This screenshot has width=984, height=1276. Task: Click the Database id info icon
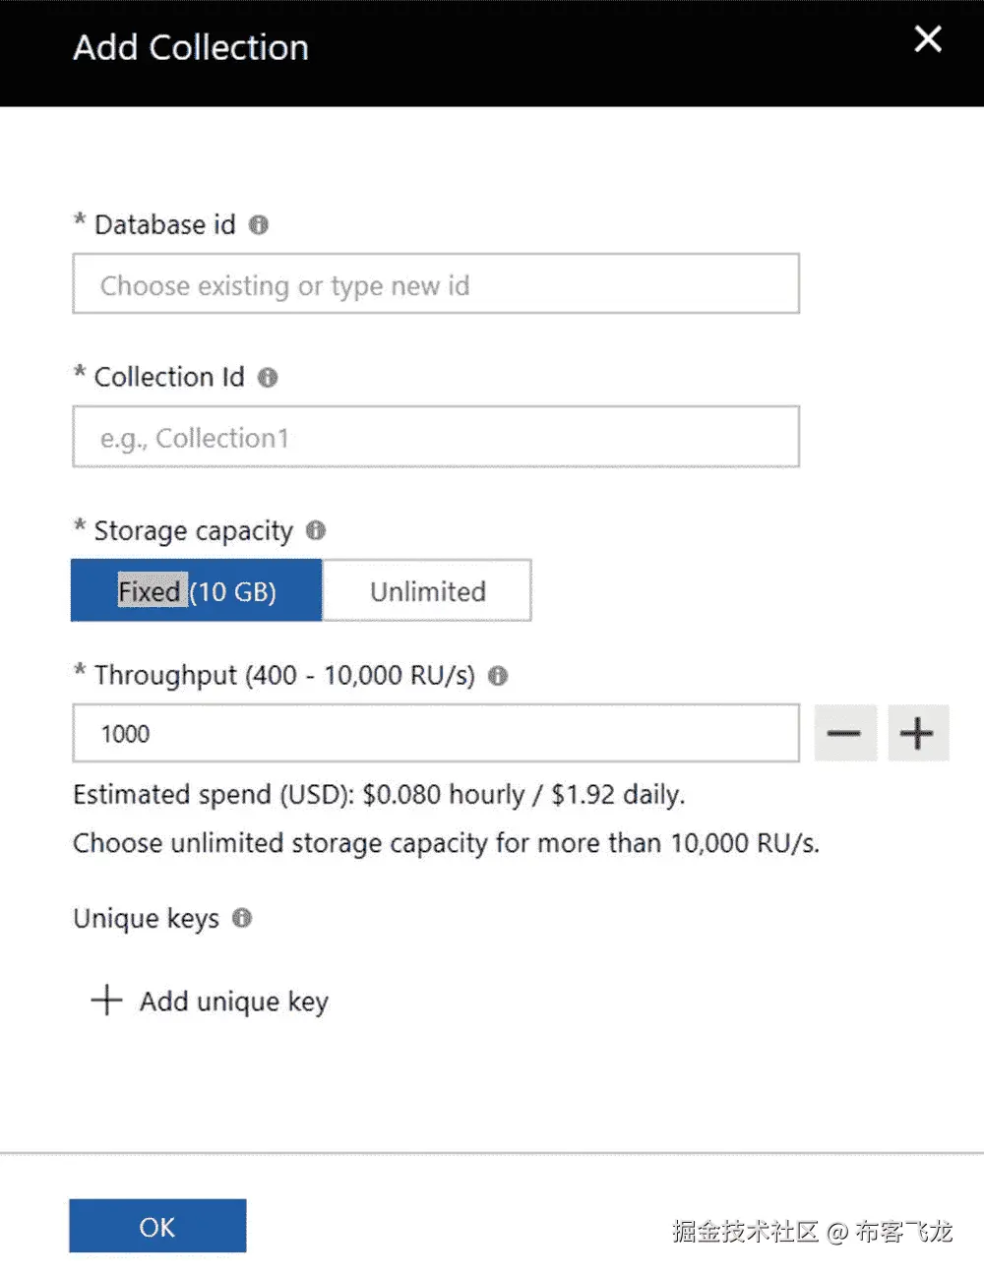tap(258, 225)
